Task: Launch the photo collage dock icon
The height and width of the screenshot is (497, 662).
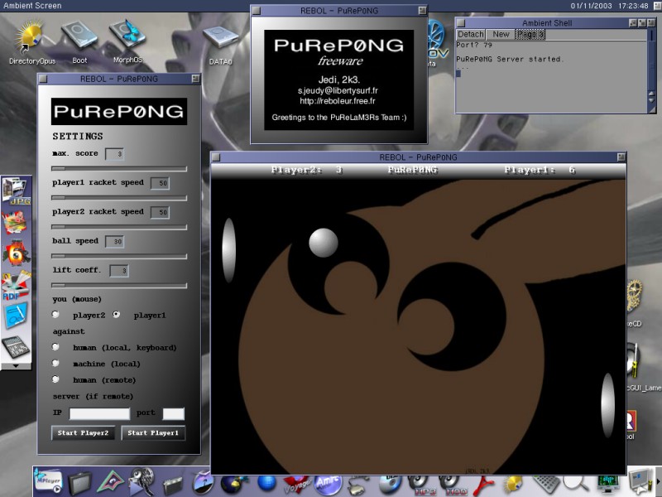Action: [15, 222]
